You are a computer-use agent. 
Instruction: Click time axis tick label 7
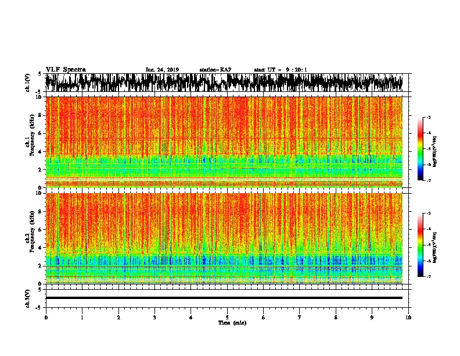click(300, 318)
